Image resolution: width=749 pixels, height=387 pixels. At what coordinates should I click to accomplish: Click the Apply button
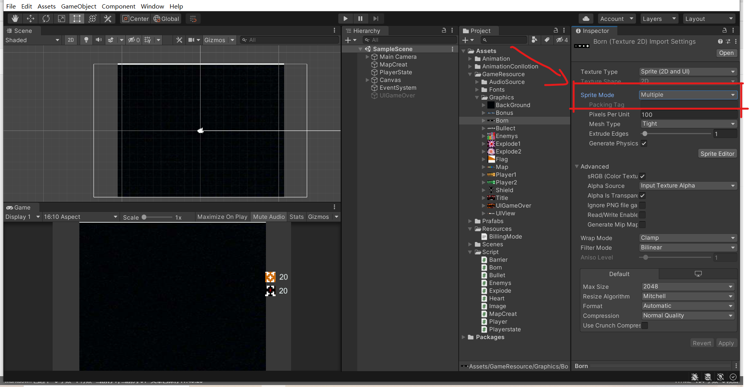[726, 343]
